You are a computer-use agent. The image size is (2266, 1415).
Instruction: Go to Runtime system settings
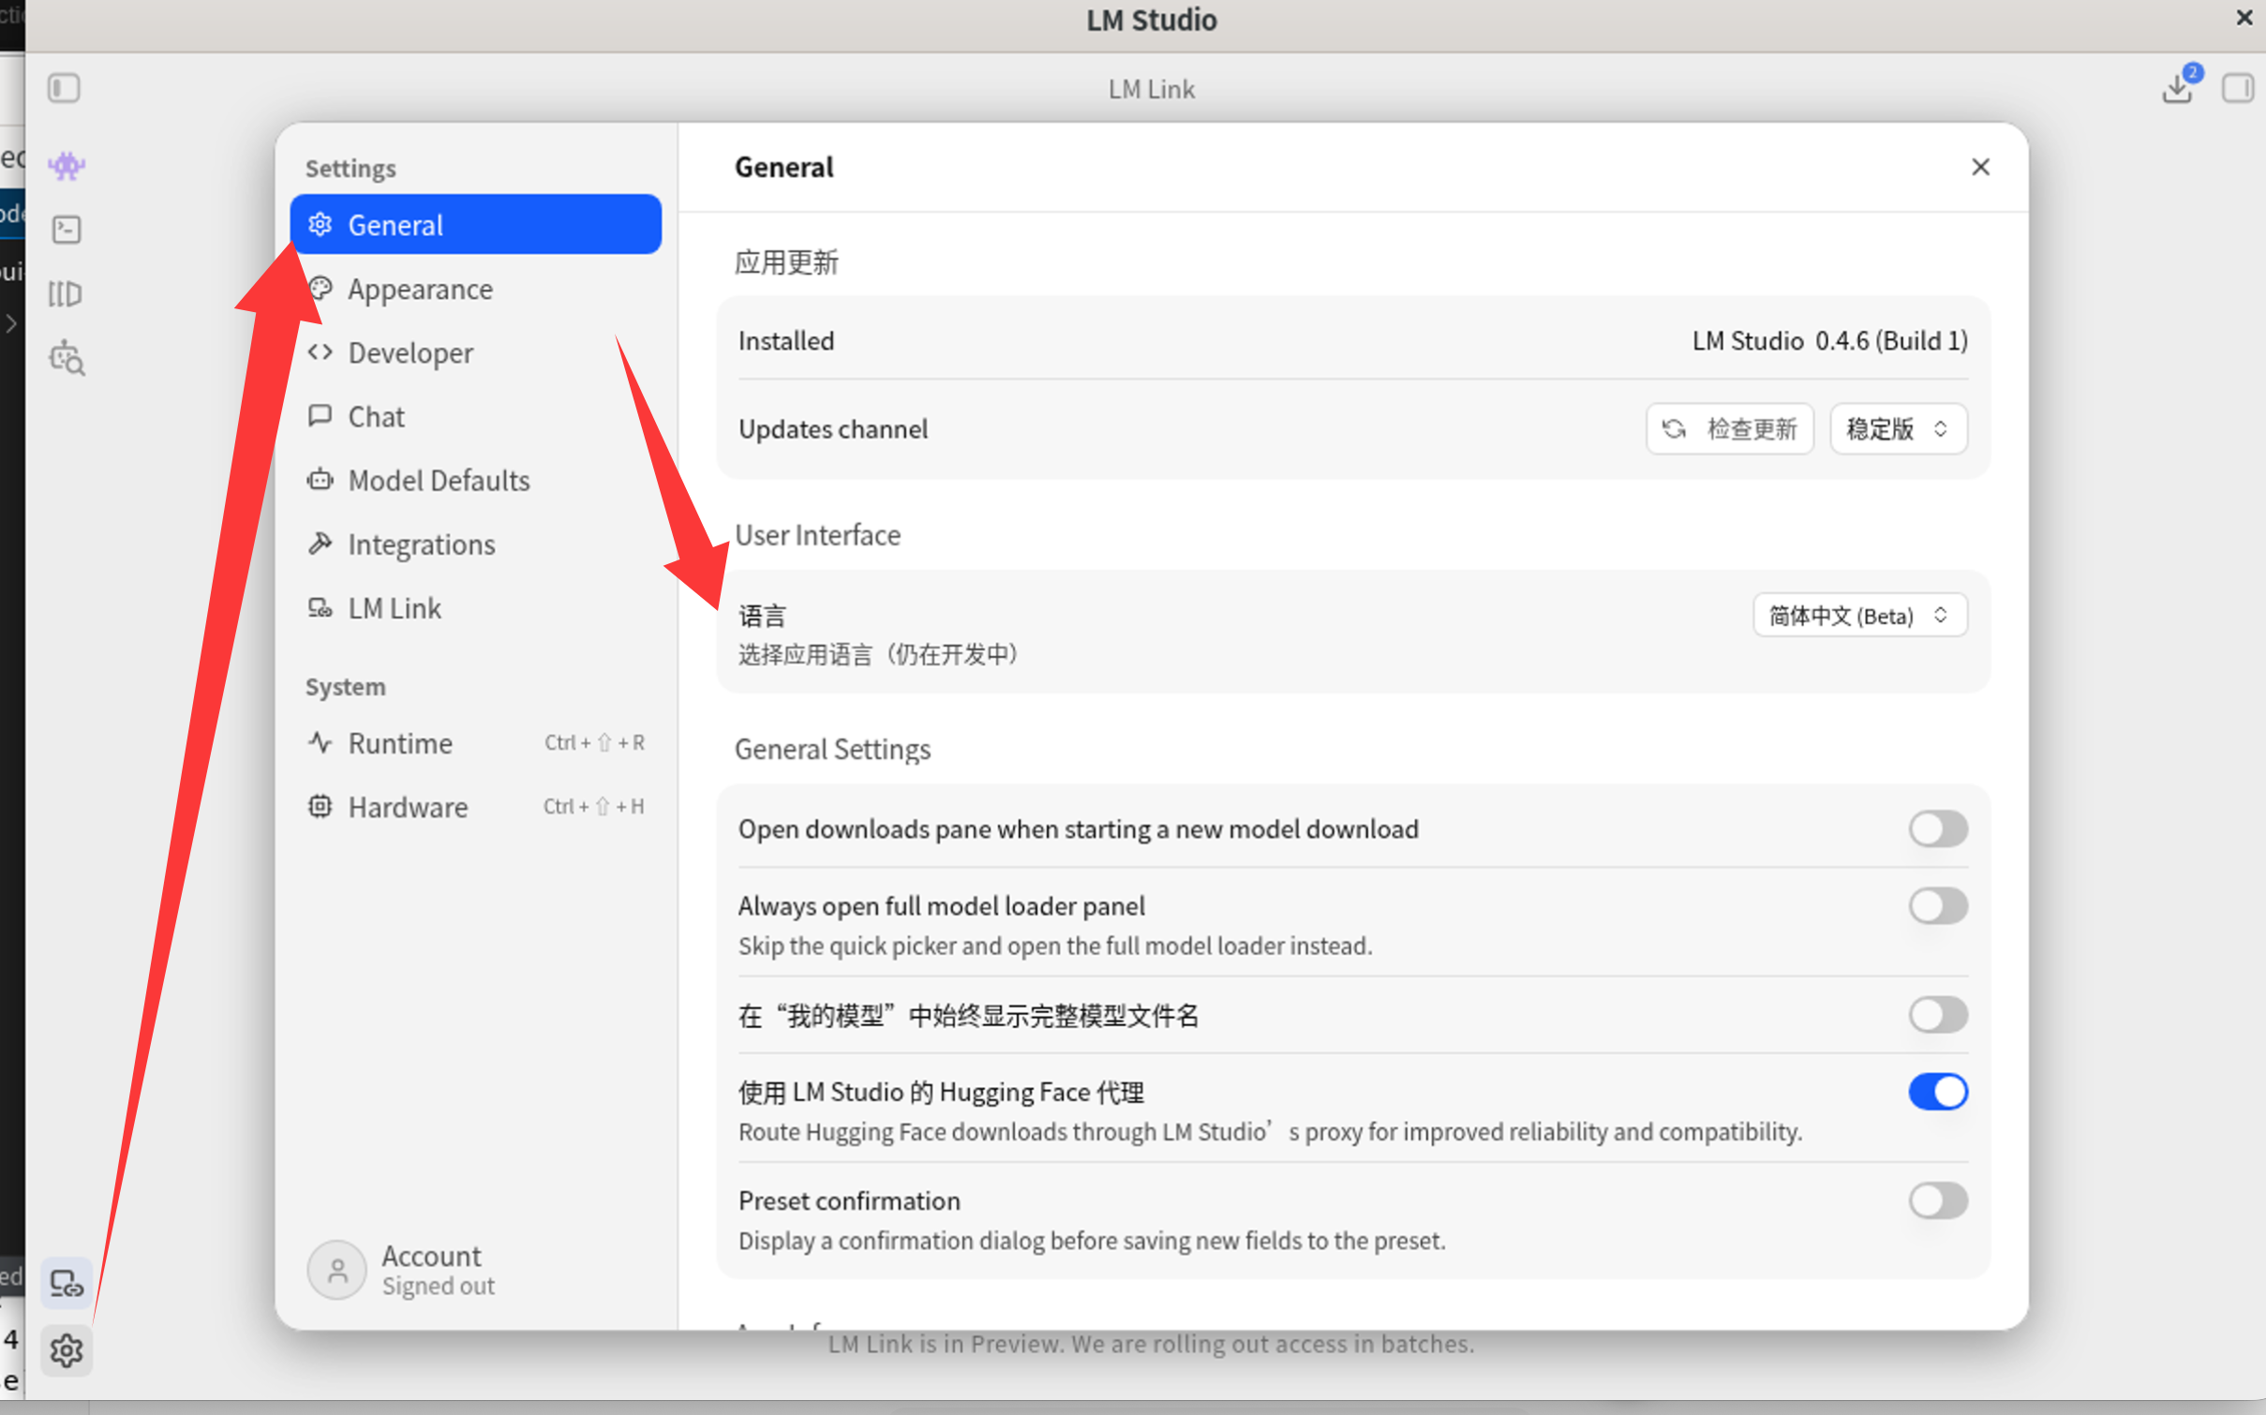[x=400, y=743]
